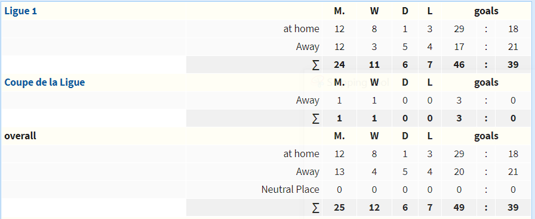The height and width of the screenshot is (219, 535).
Task: Click the Ligue 1 'goals' column header
Action: (486, 11)
